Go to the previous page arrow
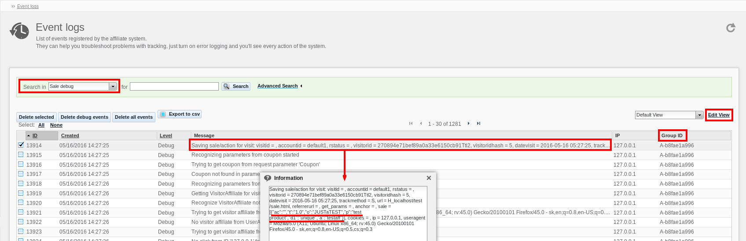This screenshot has width=746, height=241. click(x=421, y=124)
